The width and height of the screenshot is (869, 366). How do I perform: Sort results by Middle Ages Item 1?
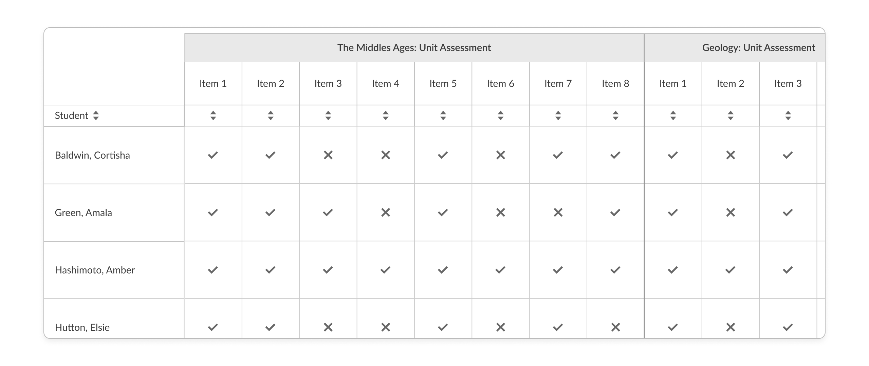(213, 116)
